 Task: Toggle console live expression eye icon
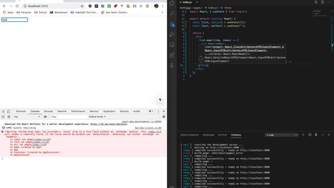click(x=45, y=117)
